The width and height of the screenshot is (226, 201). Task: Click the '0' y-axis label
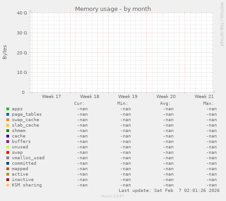coord(23,93)
